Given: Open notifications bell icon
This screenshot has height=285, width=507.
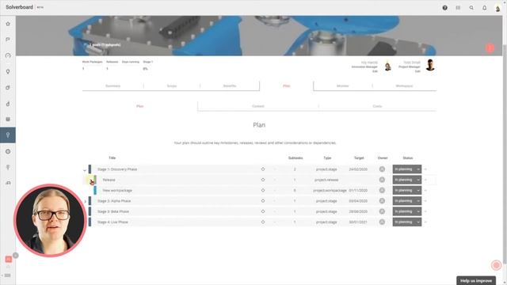Looking at the screenshot, I should point(484,8).
